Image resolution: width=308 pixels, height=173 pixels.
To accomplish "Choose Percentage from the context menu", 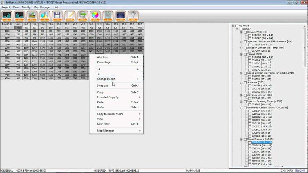I will pos(116,62).
